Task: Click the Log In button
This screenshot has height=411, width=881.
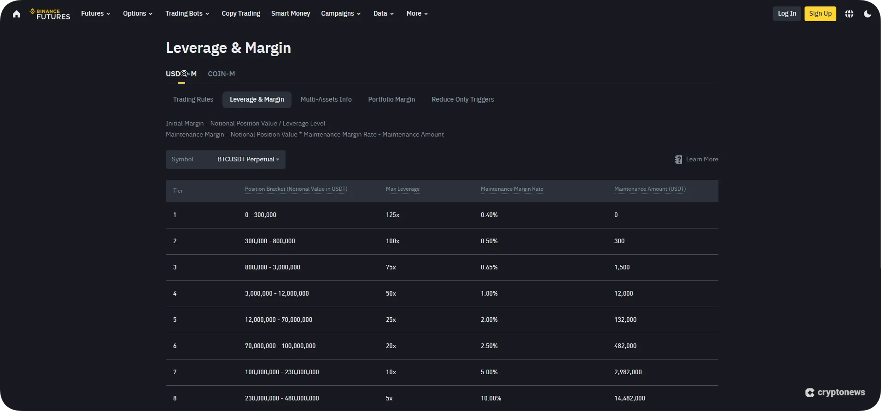Action: 787,14
